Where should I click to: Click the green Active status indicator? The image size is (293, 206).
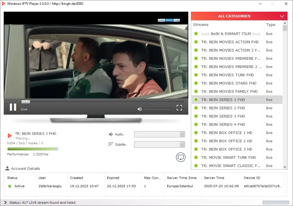tap(10, 186)
